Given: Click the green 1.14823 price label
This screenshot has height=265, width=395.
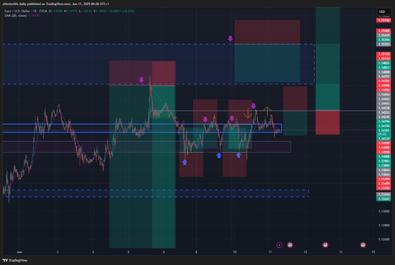Looking at the screenshot, I should pos(384,68).
